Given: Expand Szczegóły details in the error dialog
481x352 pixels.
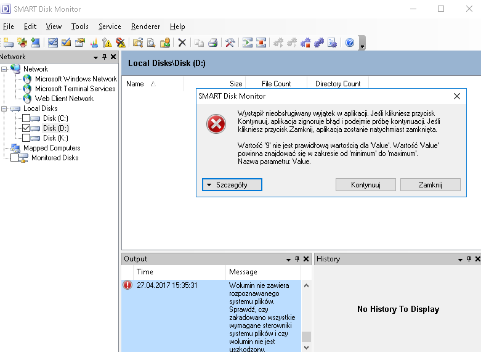Looking at the screenshot, I should (232, 184).
